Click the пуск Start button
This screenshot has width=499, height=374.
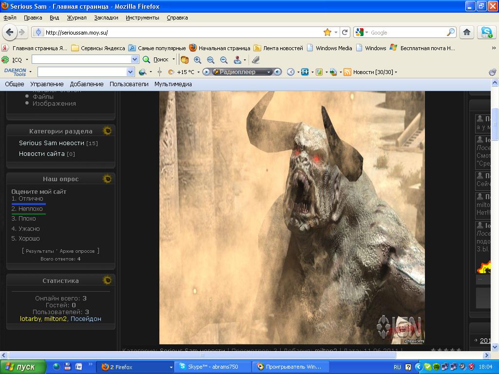tap(23, 367)
